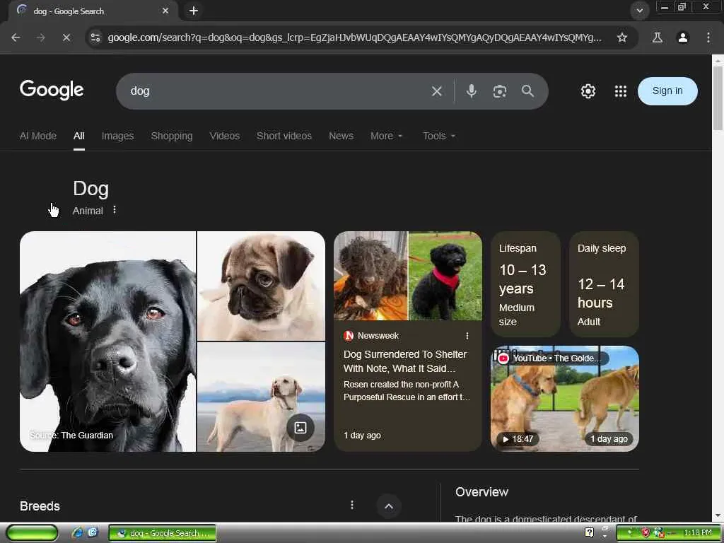The image size is (724, 543).
Task: Click the forward navigation arrow
Action: pos(40,37)
